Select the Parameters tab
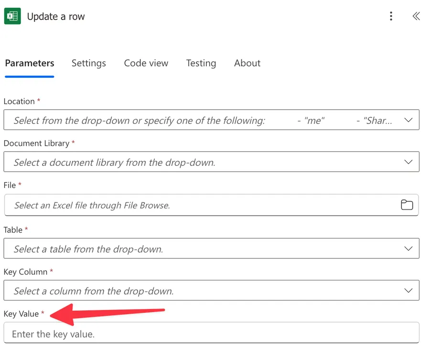The height and width of the screenshot is (360, 430). click(x=29, y=63)
